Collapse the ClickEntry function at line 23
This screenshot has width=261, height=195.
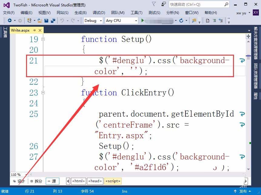(x=43, y=92)
